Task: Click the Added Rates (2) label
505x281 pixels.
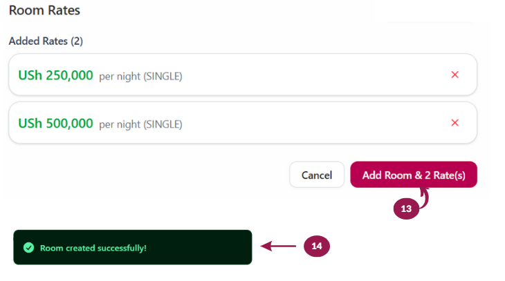Action: (46, 41)
